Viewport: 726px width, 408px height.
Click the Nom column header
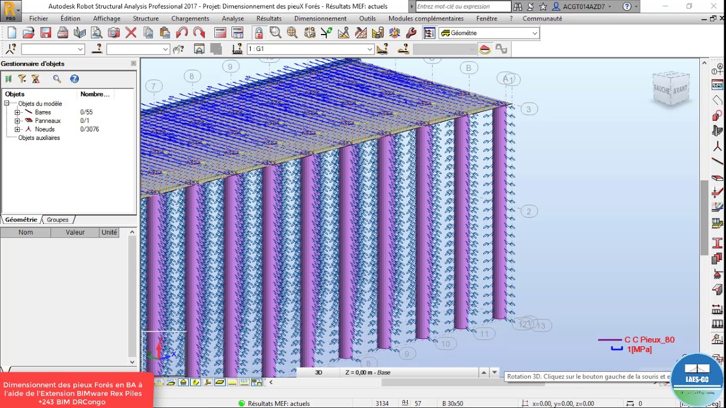point(26,232)
